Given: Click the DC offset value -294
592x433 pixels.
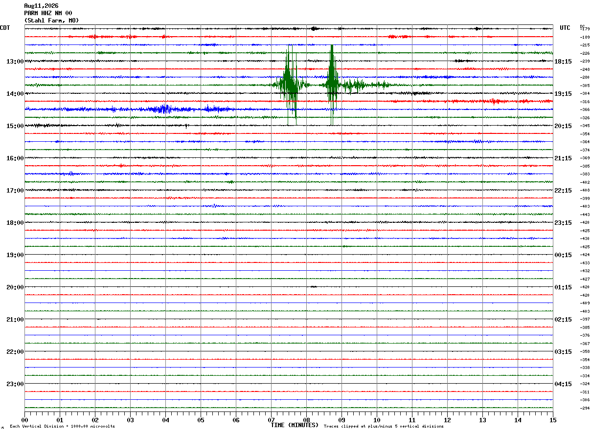Looking at the screenshot, I should tap(585, 408).
